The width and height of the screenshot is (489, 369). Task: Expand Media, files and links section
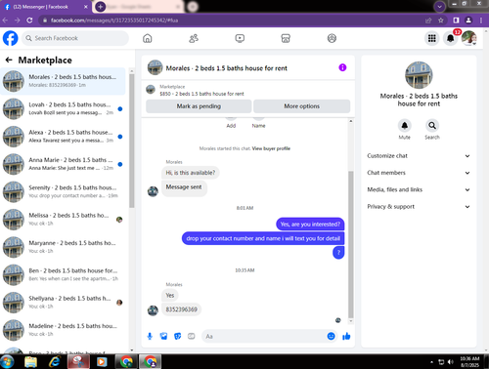419,189
